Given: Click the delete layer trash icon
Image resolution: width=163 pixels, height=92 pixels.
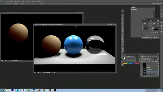Looking at the screenshot, I should [156, 76].
